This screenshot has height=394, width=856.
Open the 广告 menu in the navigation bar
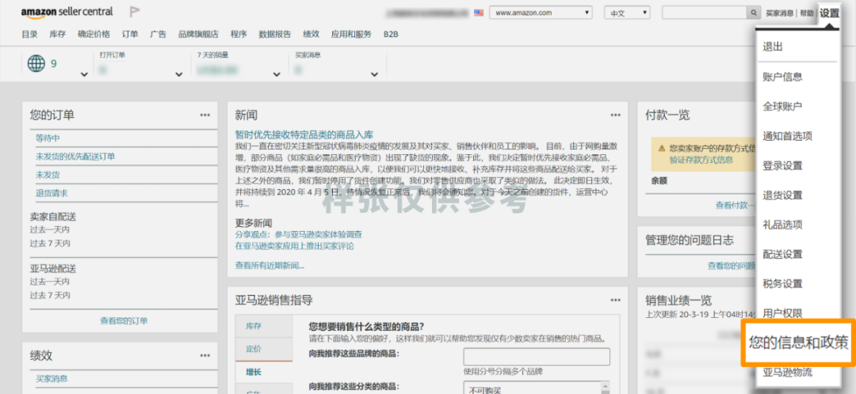[x=159, y=34]
